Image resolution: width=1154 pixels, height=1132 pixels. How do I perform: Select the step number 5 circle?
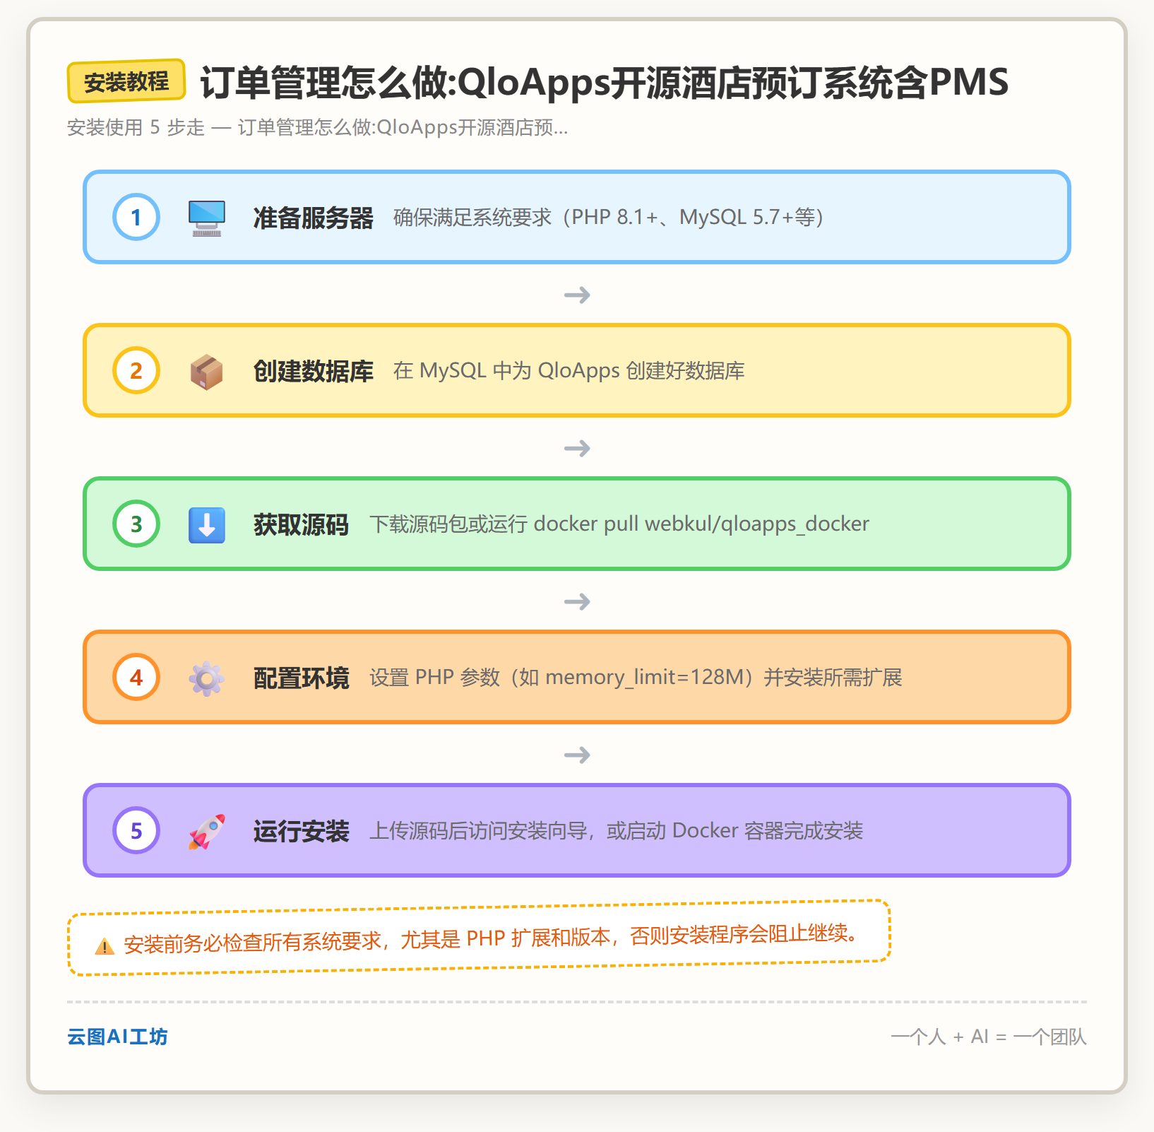(136, 830)
